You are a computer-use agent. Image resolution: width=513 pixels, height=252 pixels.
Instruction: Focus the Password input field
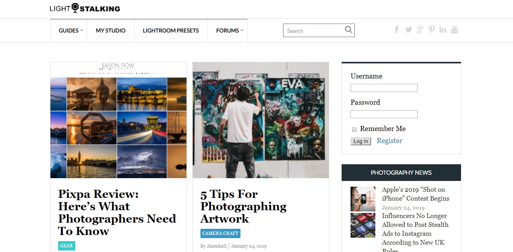point(384,114)
